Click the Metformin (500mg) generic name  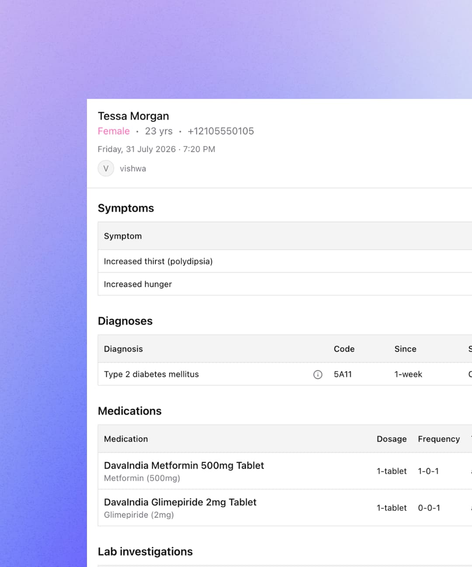click(x=142, y=478)
